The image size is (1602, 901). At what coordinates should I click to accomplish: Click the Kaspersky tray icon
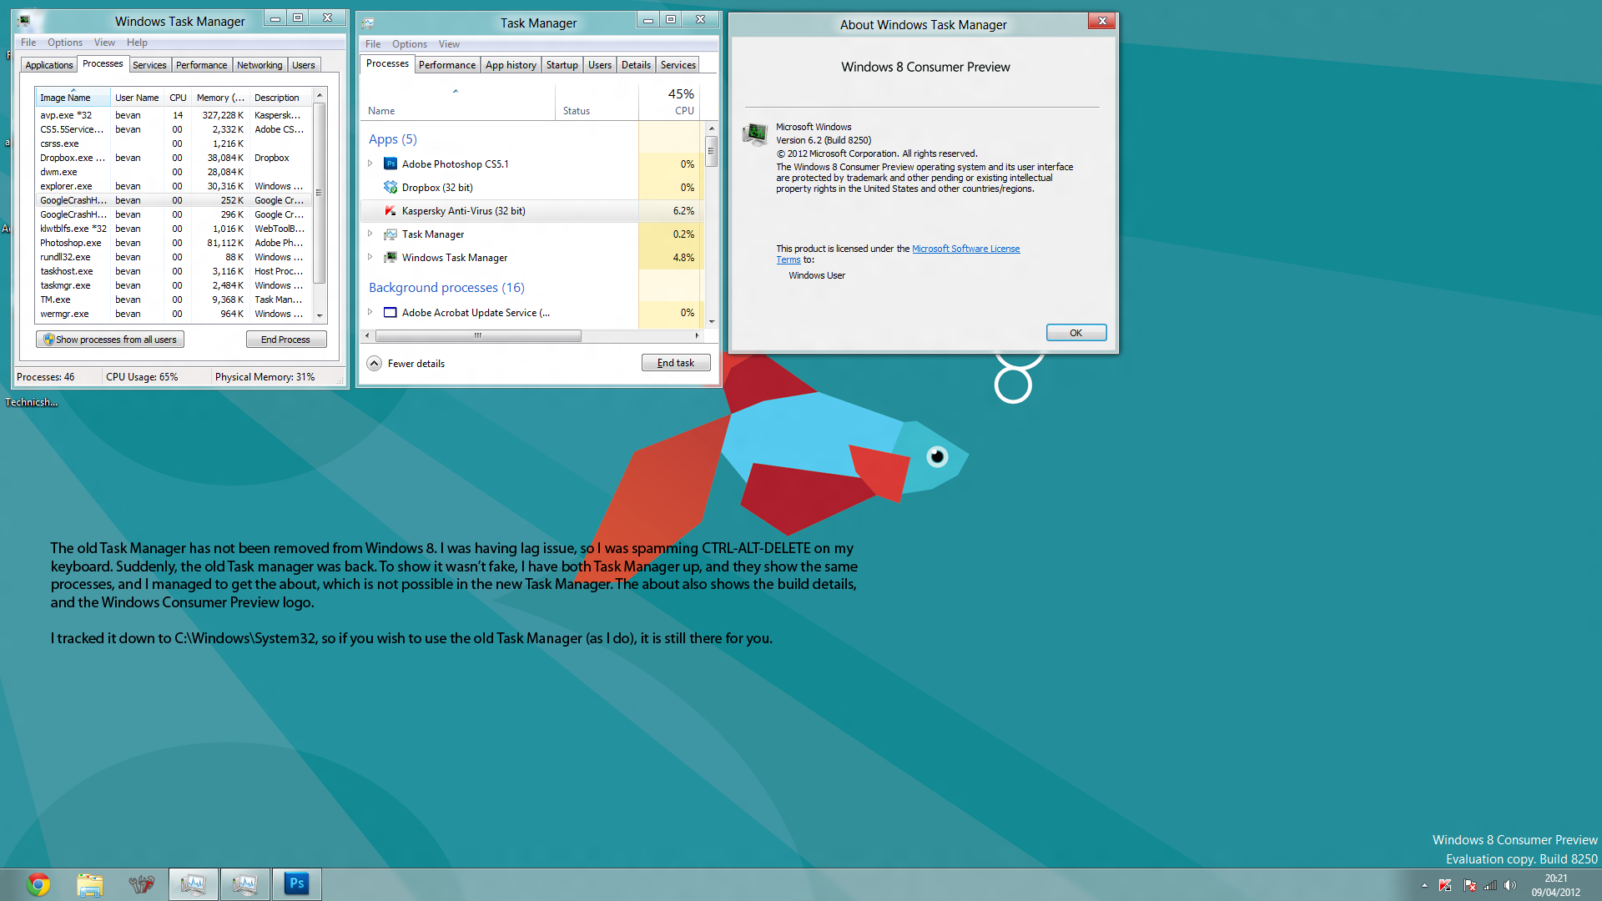point(1445,886)
